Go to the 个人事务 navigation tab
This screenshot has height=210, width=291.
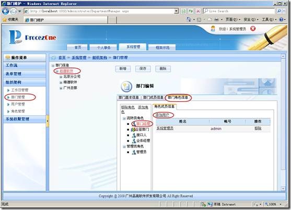(104, 48)
